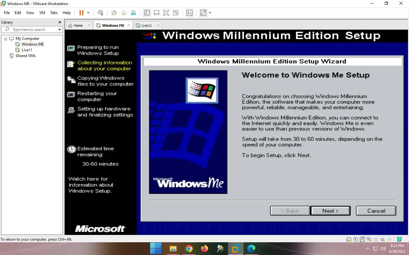The image size is (409, 255).
Task: Click the CD/DVD drive status icon
Action: click(356, 239)
